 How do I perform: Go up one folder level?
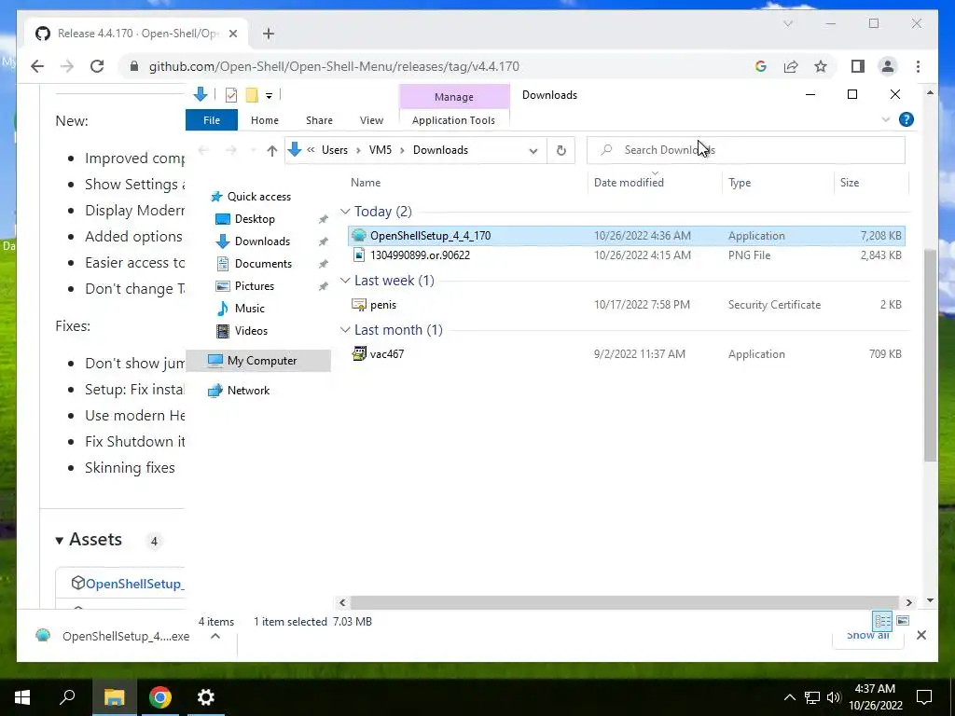tap(271, 150)
